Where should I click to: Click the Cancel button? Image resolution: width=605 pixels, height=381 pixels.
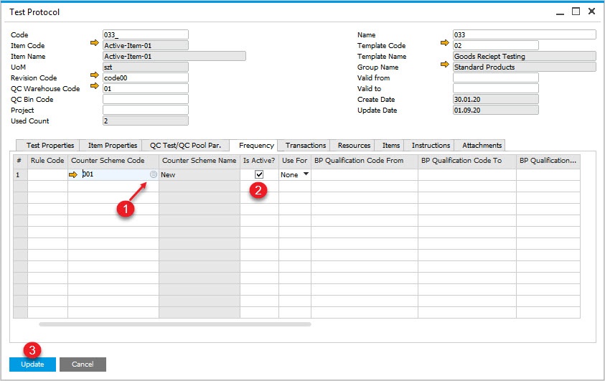tap(83, 364)
